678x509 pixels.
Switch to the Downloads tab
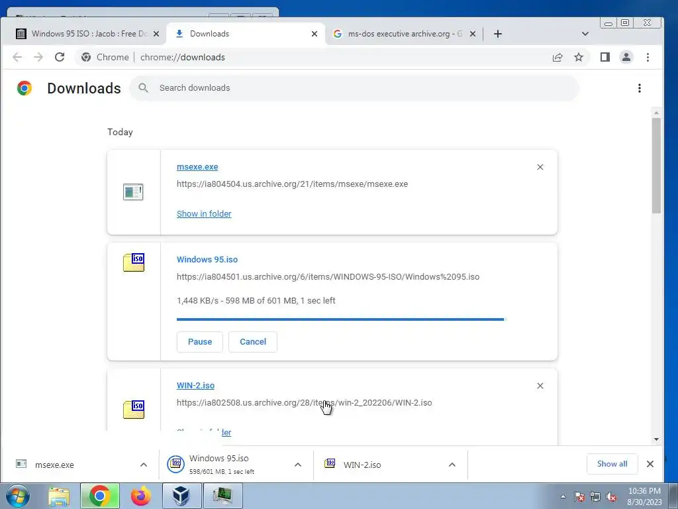[245, 34]
